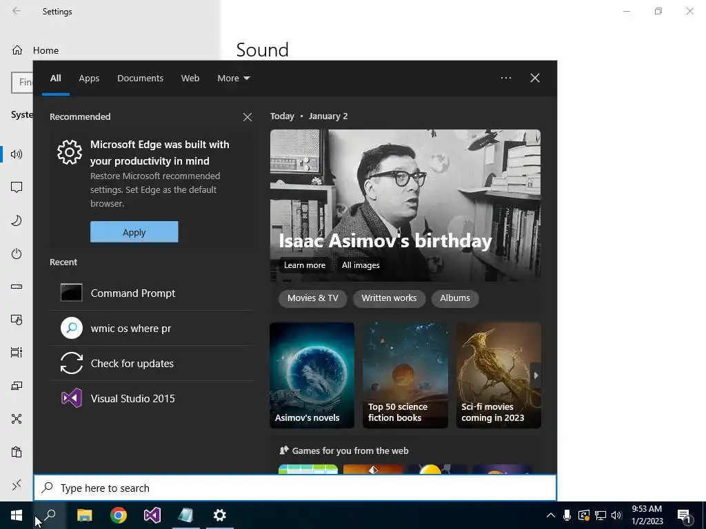Viewport: 706px width, 529px height.
Task: Switch to the Web search tab
Action: coord(190,78)
